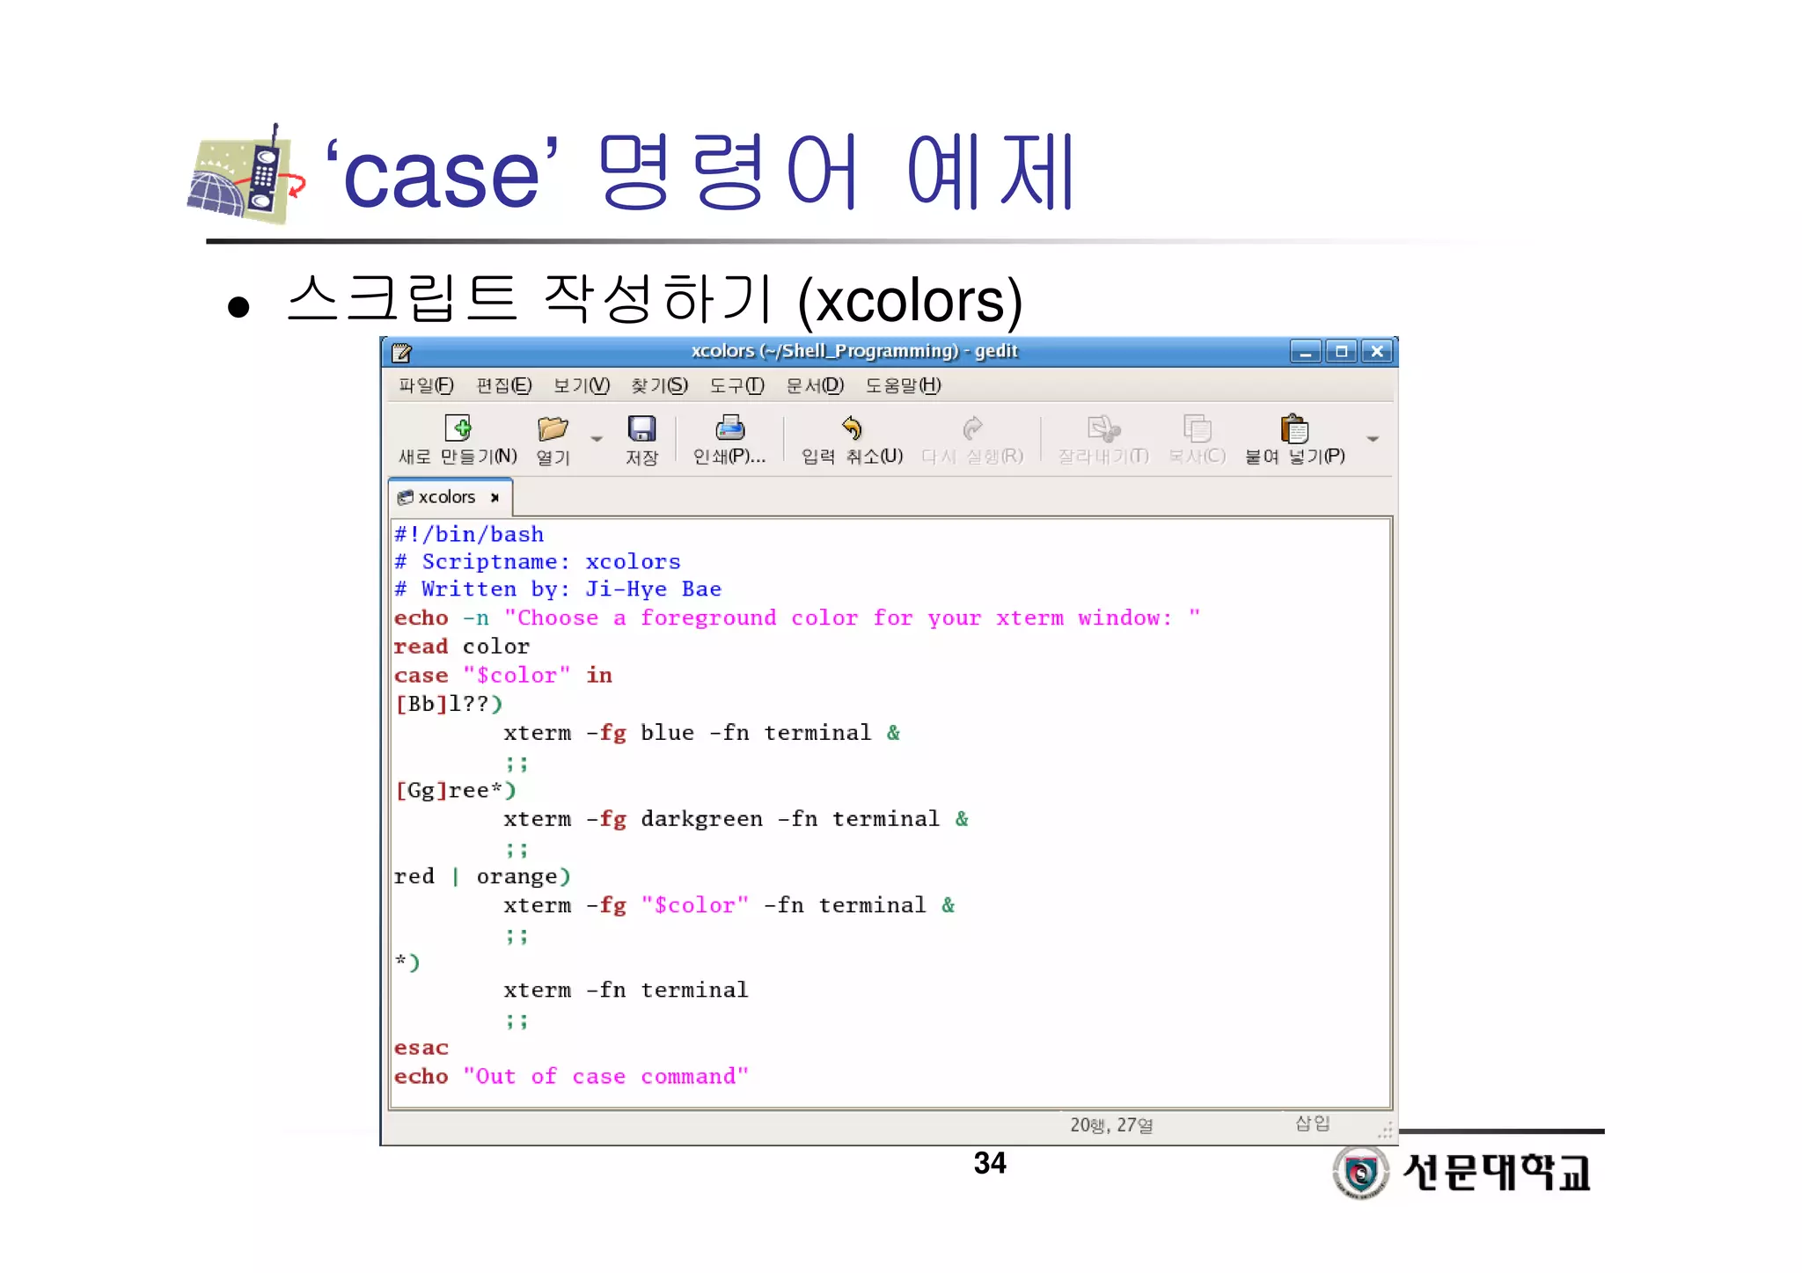This screenshot has height=1273, width=1802.
Task: Click the '# Scriptname: xcolors' comment line
Action: point(538,561)
